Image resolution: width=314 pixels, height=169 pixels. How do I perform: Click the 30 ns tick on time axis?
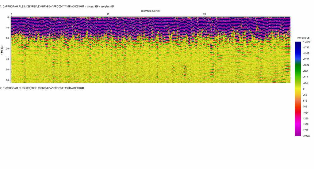click(8, 49)
